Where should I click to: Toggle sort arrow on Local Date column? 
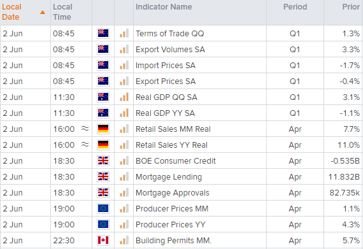43,12
